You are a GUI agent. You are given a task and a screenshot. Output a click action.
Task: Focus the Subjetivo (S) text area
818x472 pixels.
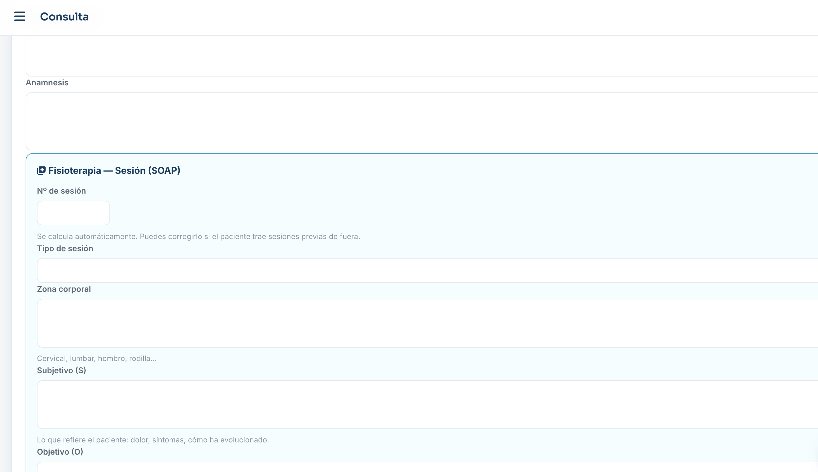pyautogui.click(x=427, y=405)
